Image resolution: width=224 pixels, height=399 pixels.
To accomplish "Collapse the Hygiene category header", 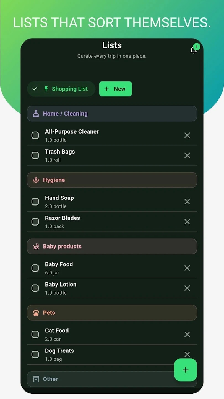I will point(112,180).
